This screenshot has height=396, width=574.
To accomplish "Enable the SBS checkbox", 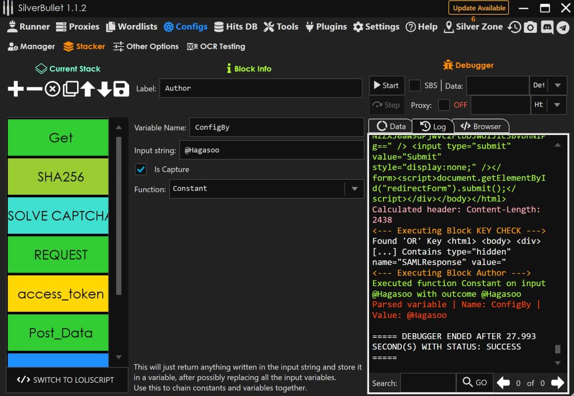I will pos(415,86).
